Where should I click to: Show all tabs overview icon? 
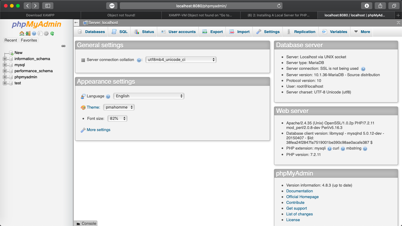click(x=394, y=5)
